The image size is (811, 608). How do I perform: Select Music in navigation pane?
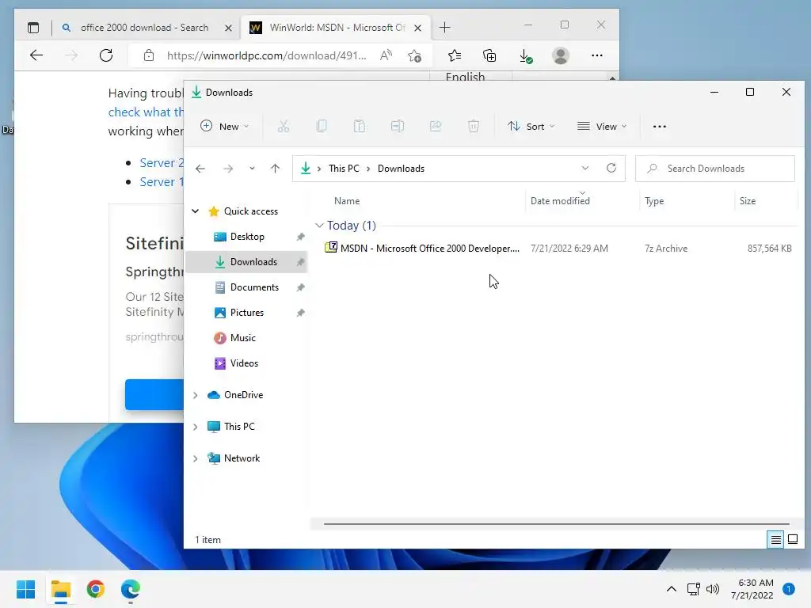247,337
